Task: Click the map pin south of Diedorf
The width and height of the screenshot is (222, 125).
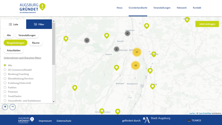Action: coord(116,68)
